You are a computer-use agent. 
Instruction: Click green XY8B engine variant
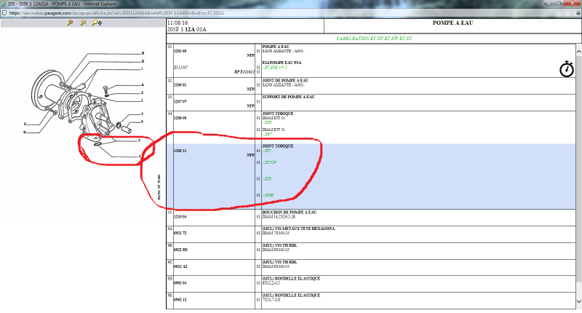(268, 195)
